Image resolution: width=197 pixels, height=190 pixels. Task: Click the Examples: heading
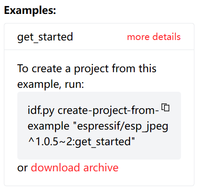(30, 10)
